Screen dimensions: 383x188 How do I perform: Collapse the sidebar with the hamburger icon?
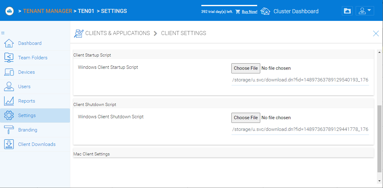pos(3,33)
